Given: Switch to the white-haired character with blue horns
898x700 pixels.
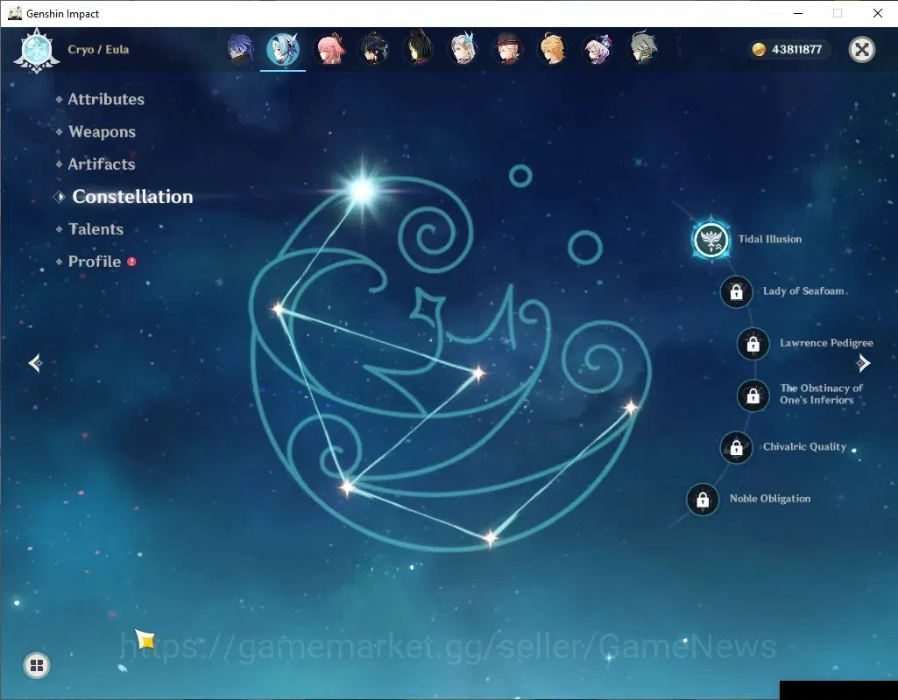Looking at the screenshot, I should pos(463,49).
